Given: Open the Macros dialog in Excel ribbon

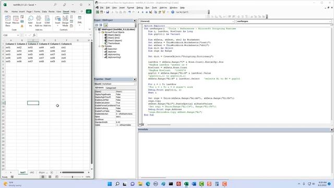Looking at the screenshot, I should 16,20.
